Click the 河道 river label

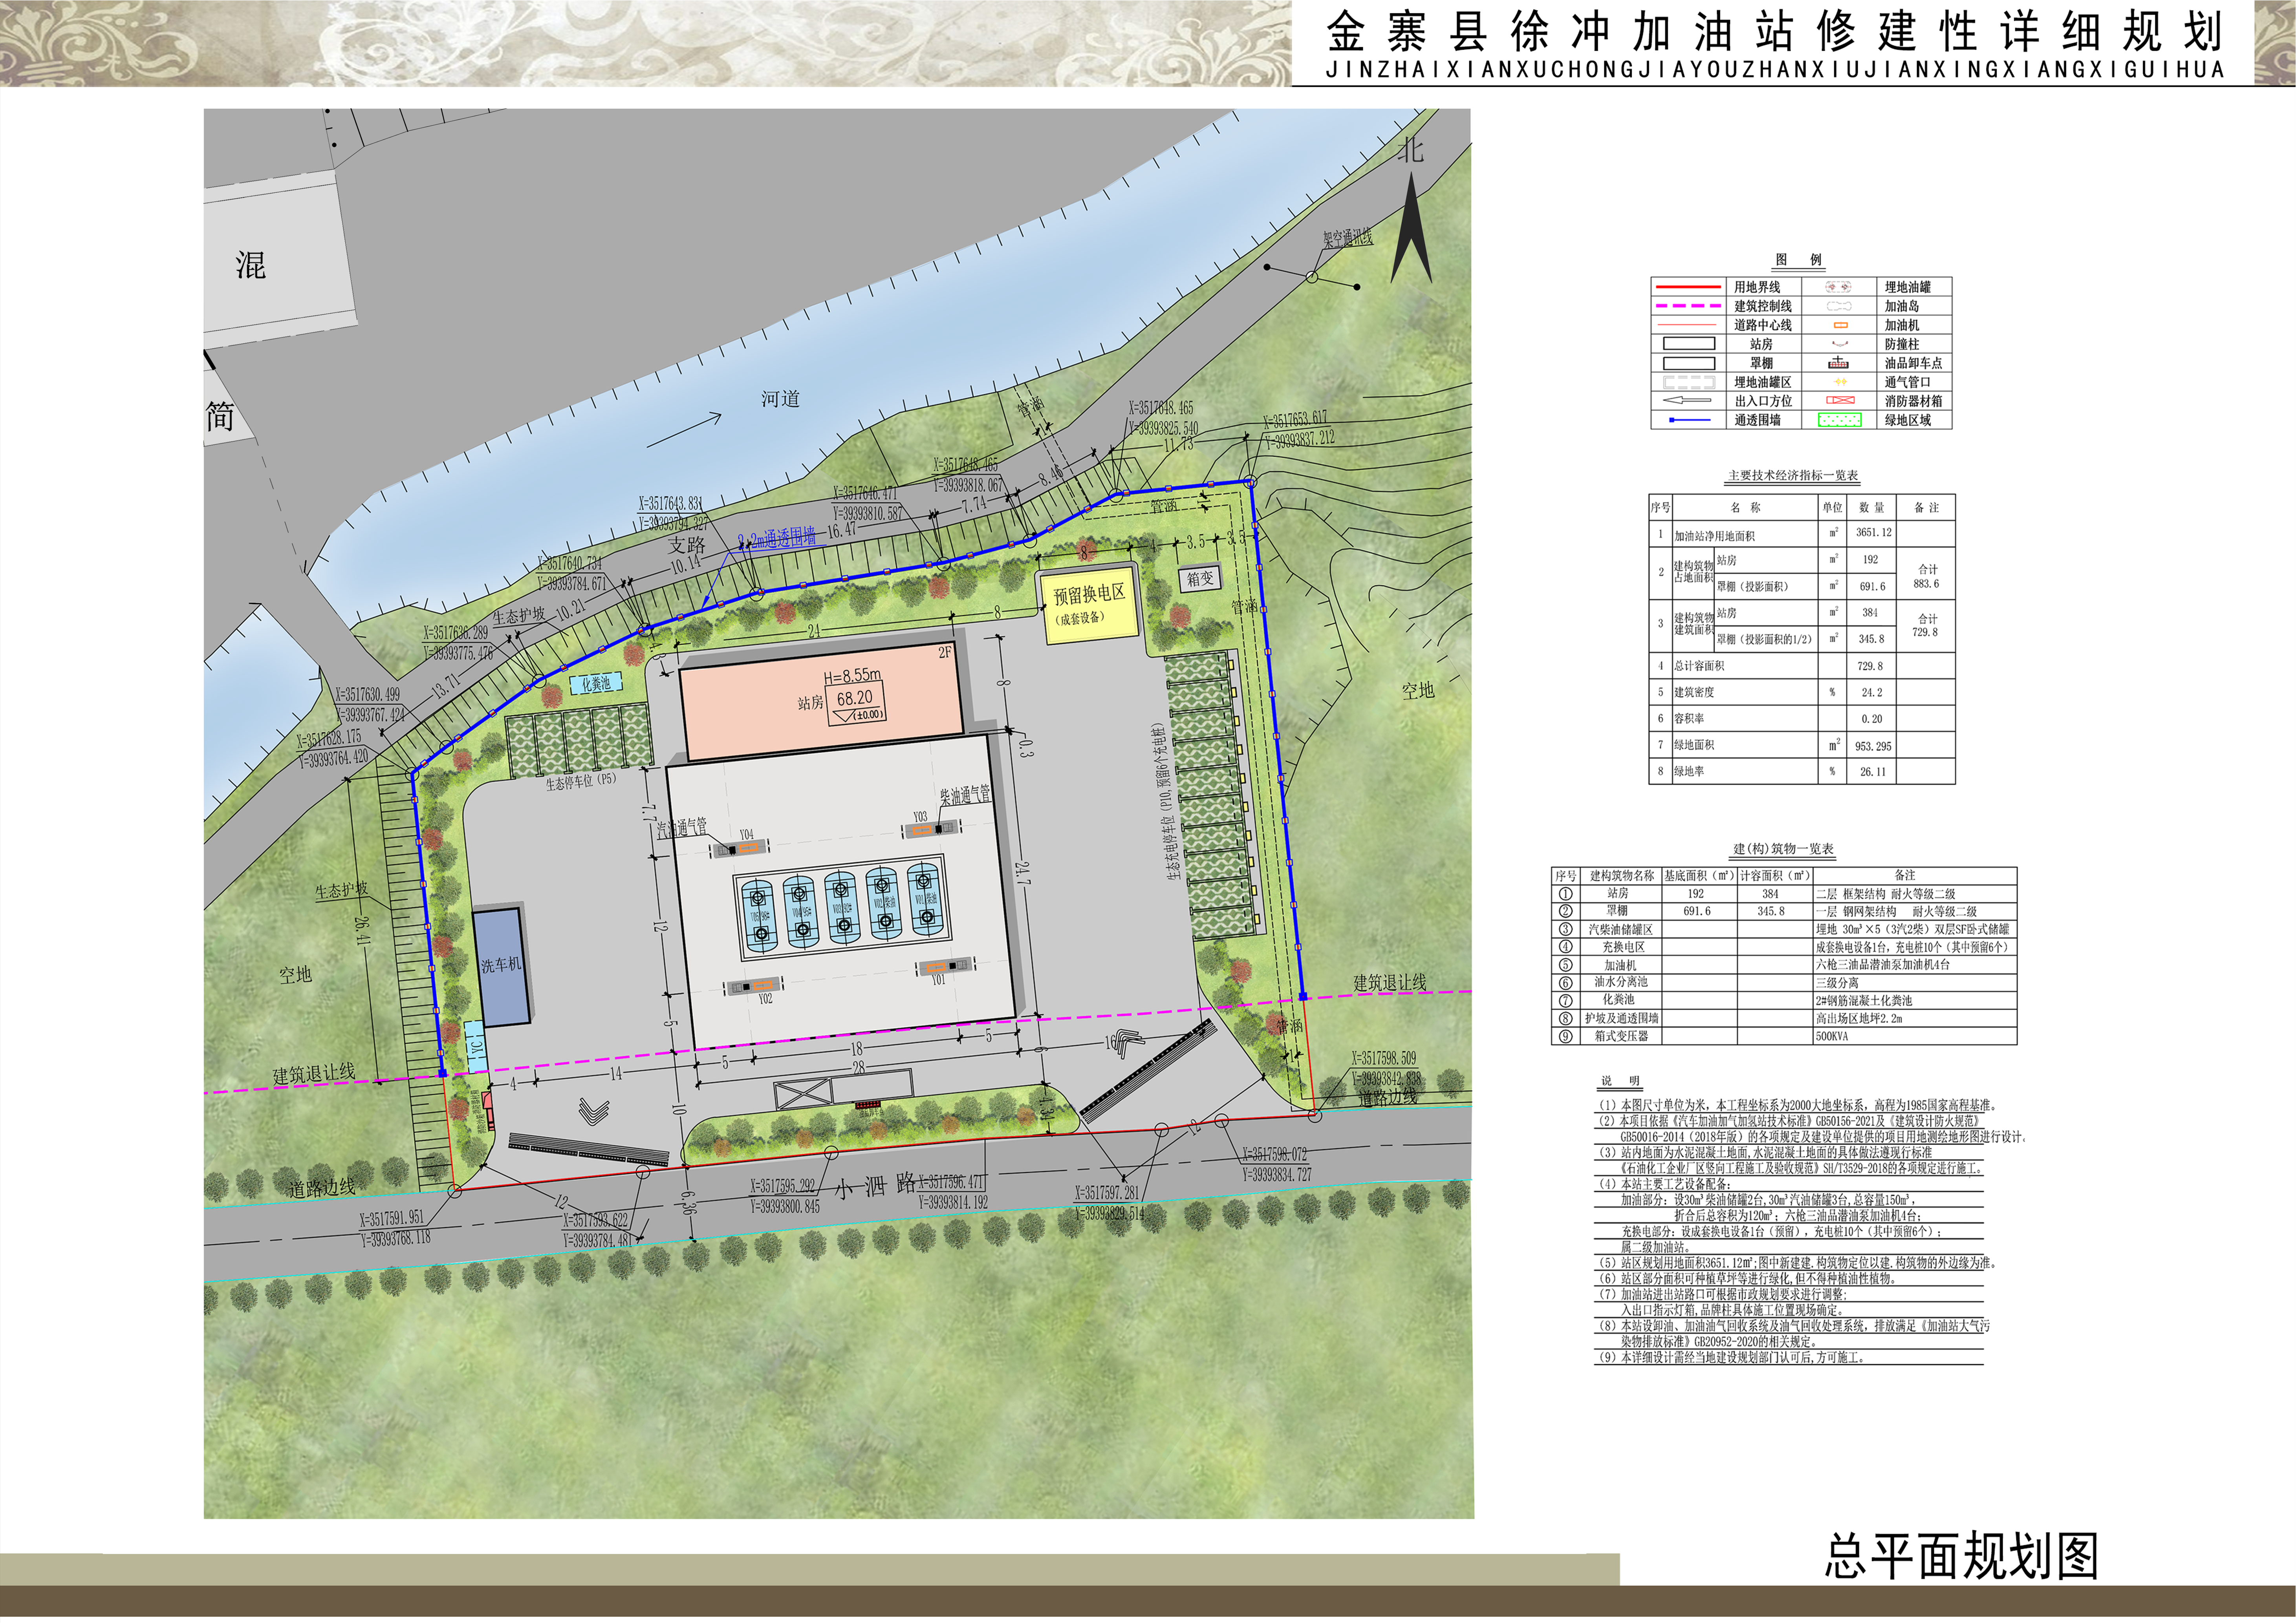click(780, 399)
